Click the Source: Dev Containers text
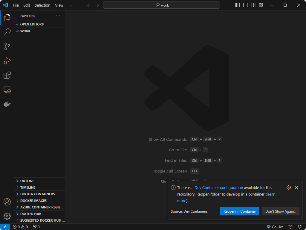The image size is (306, 230). coord(189,211)
